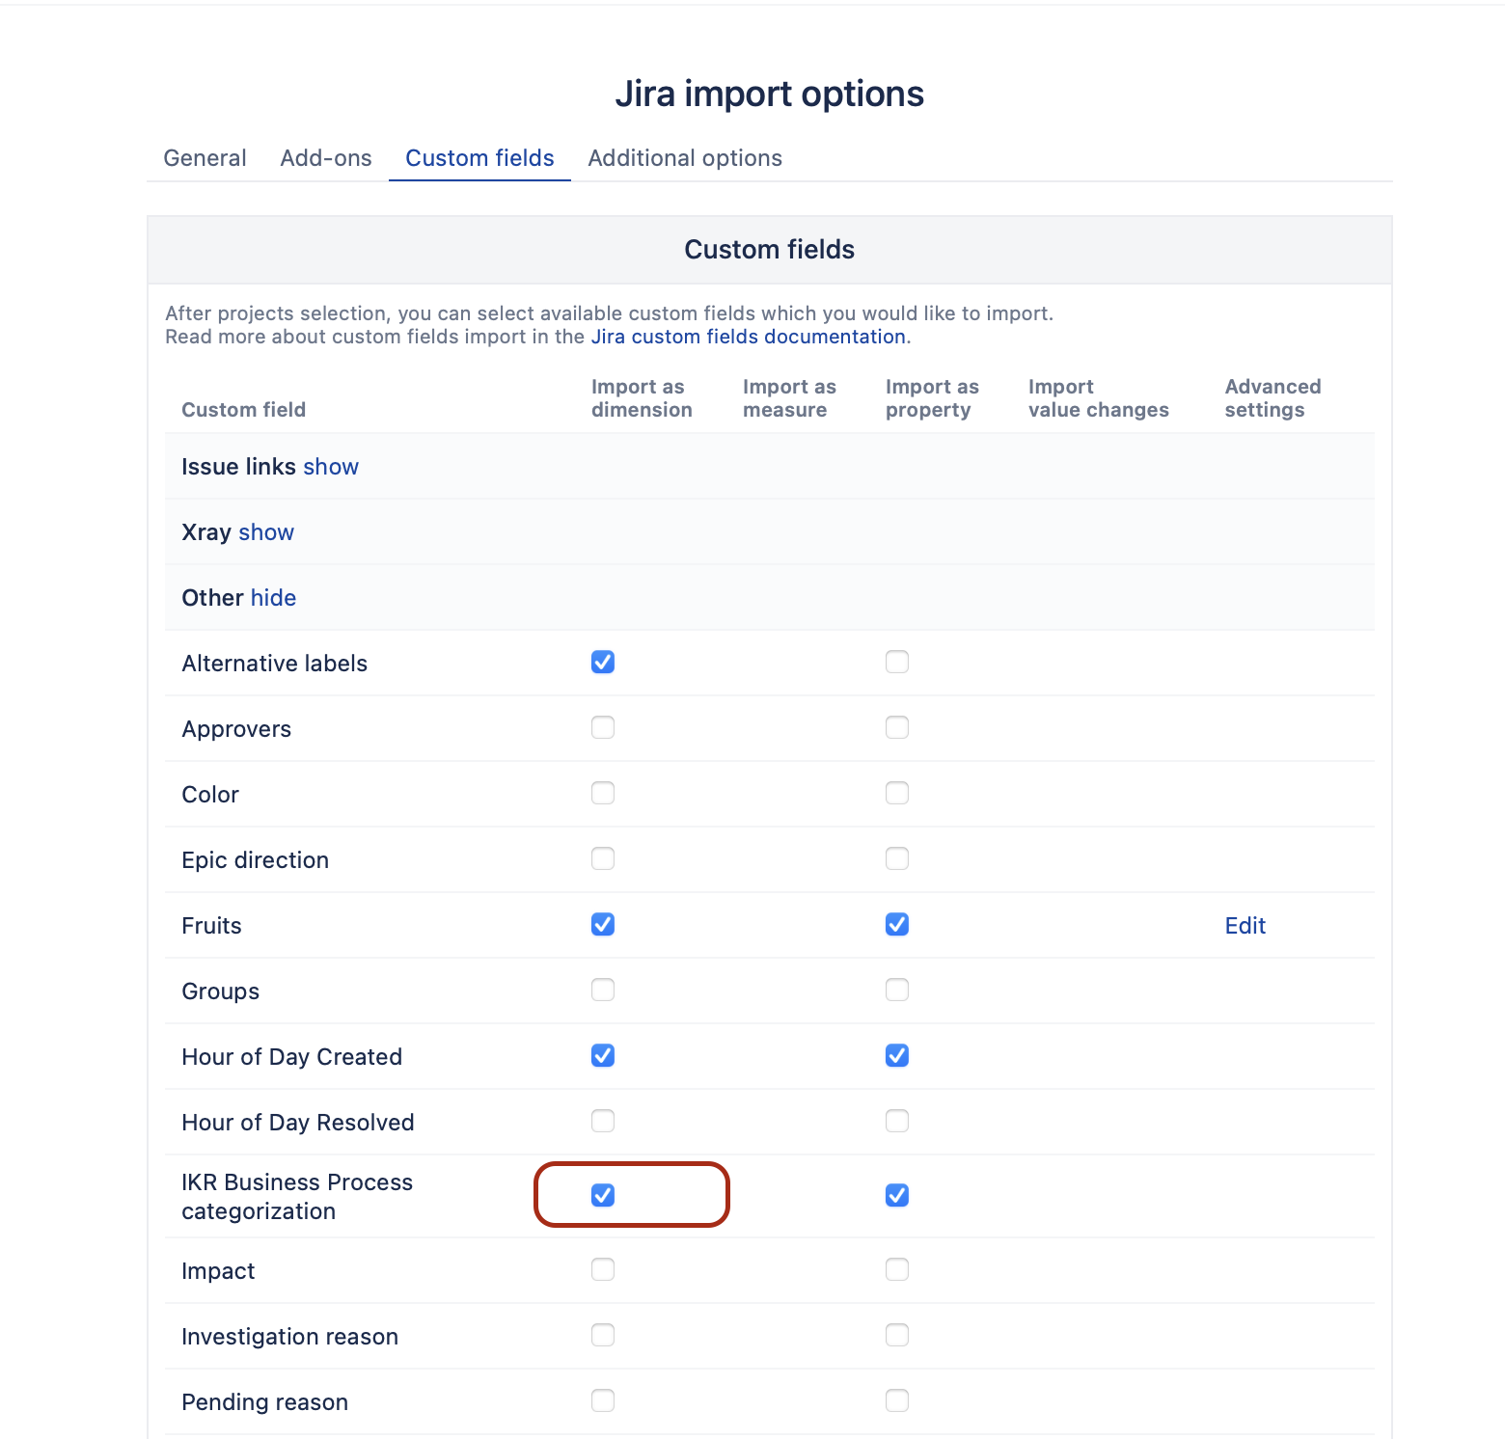Open Jira custom fields documentation link
This screenshot has width=1505, height=1439.
pyautogui.click(x=748, y=337)
